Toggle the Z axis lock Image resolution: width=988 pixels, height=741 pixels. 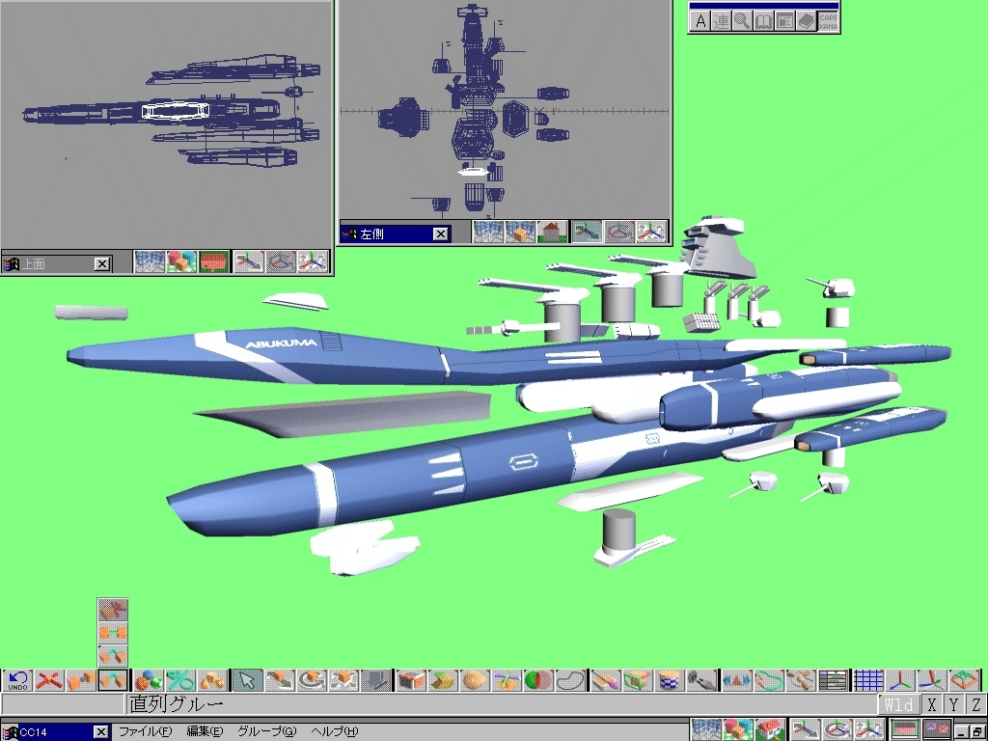tap(976, 704)
